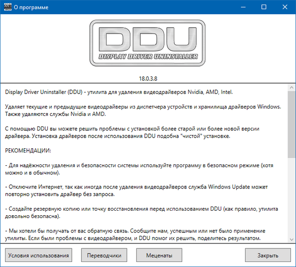Click the line starting 'С помощью DDU'
Viewport: 296px width, 267px height.
click(132, 129)
